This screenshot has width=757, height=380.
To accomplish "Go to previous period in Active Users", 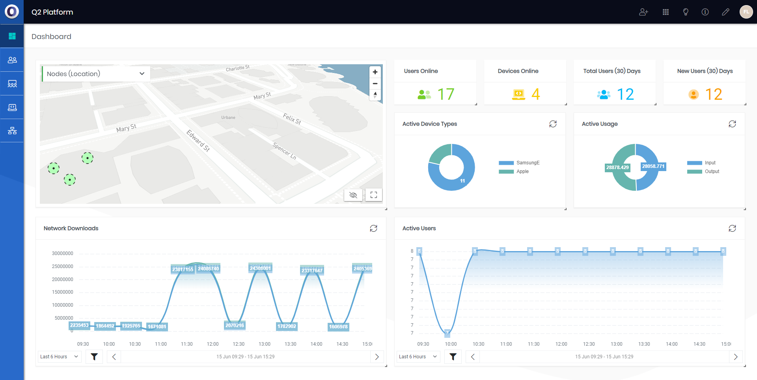I will click(x=473, y=357).
